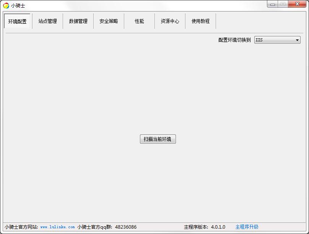
Task: Click the version number 4.0.1.0 text
Action: click(x=218, y=227)
